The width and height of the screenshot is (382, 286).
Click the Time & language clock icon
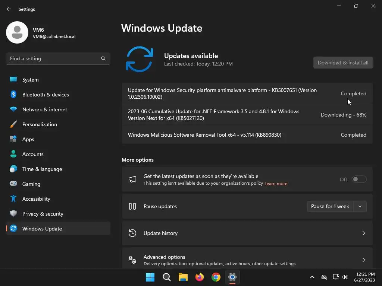pos(13,169)
